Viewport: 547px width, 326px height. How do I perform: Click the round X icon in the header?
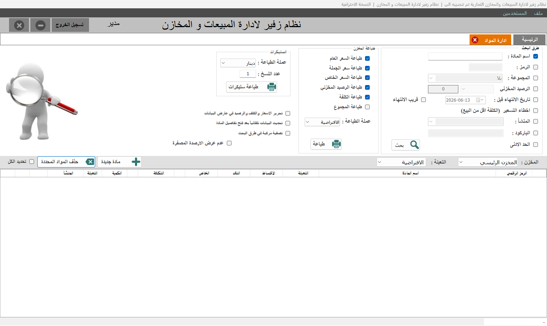pos(19,25)
